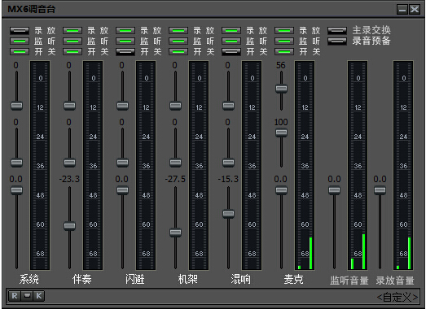
Task: Open the <自定义> preset selector
Action: (x=397, y=298)
